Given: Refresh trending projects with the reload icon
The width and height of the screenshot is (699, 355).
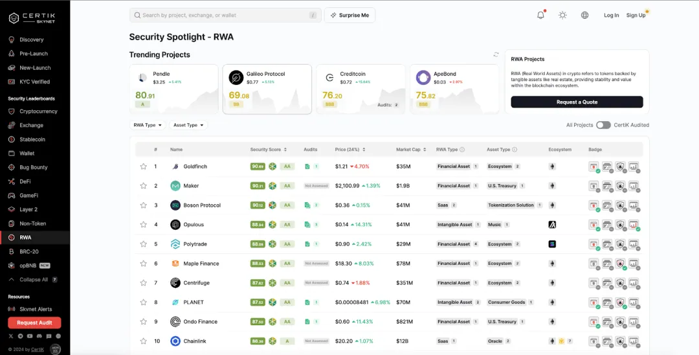Looking at the screenshot, I should 496,55.
